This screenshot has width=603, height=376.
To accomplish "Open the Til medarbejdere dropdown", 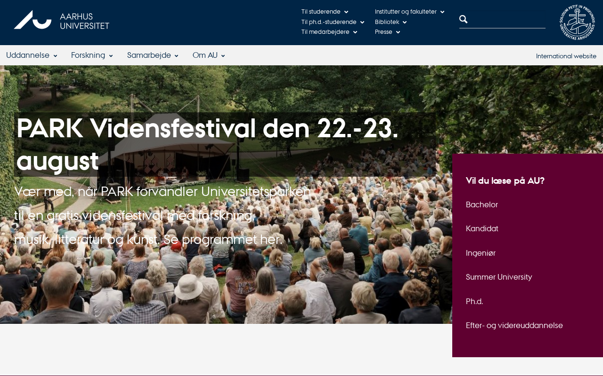I will tap(329, 32).
